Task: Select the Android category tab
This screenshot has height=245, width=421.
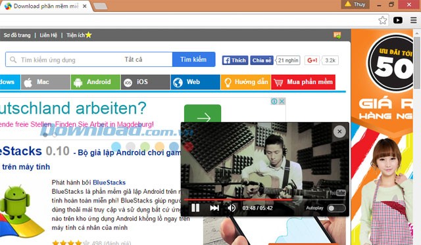Action: (x=95, y=82)
